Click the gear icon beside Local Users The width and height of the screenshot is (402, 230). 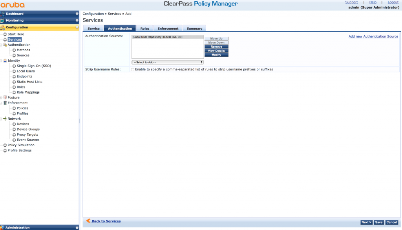click(14, 71)
